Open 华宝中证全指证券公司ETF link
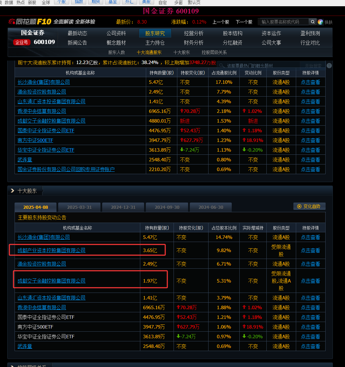Image resolution: width=345 pixels, height=367 pixels. pyautogui.click(x=46, y=150)
